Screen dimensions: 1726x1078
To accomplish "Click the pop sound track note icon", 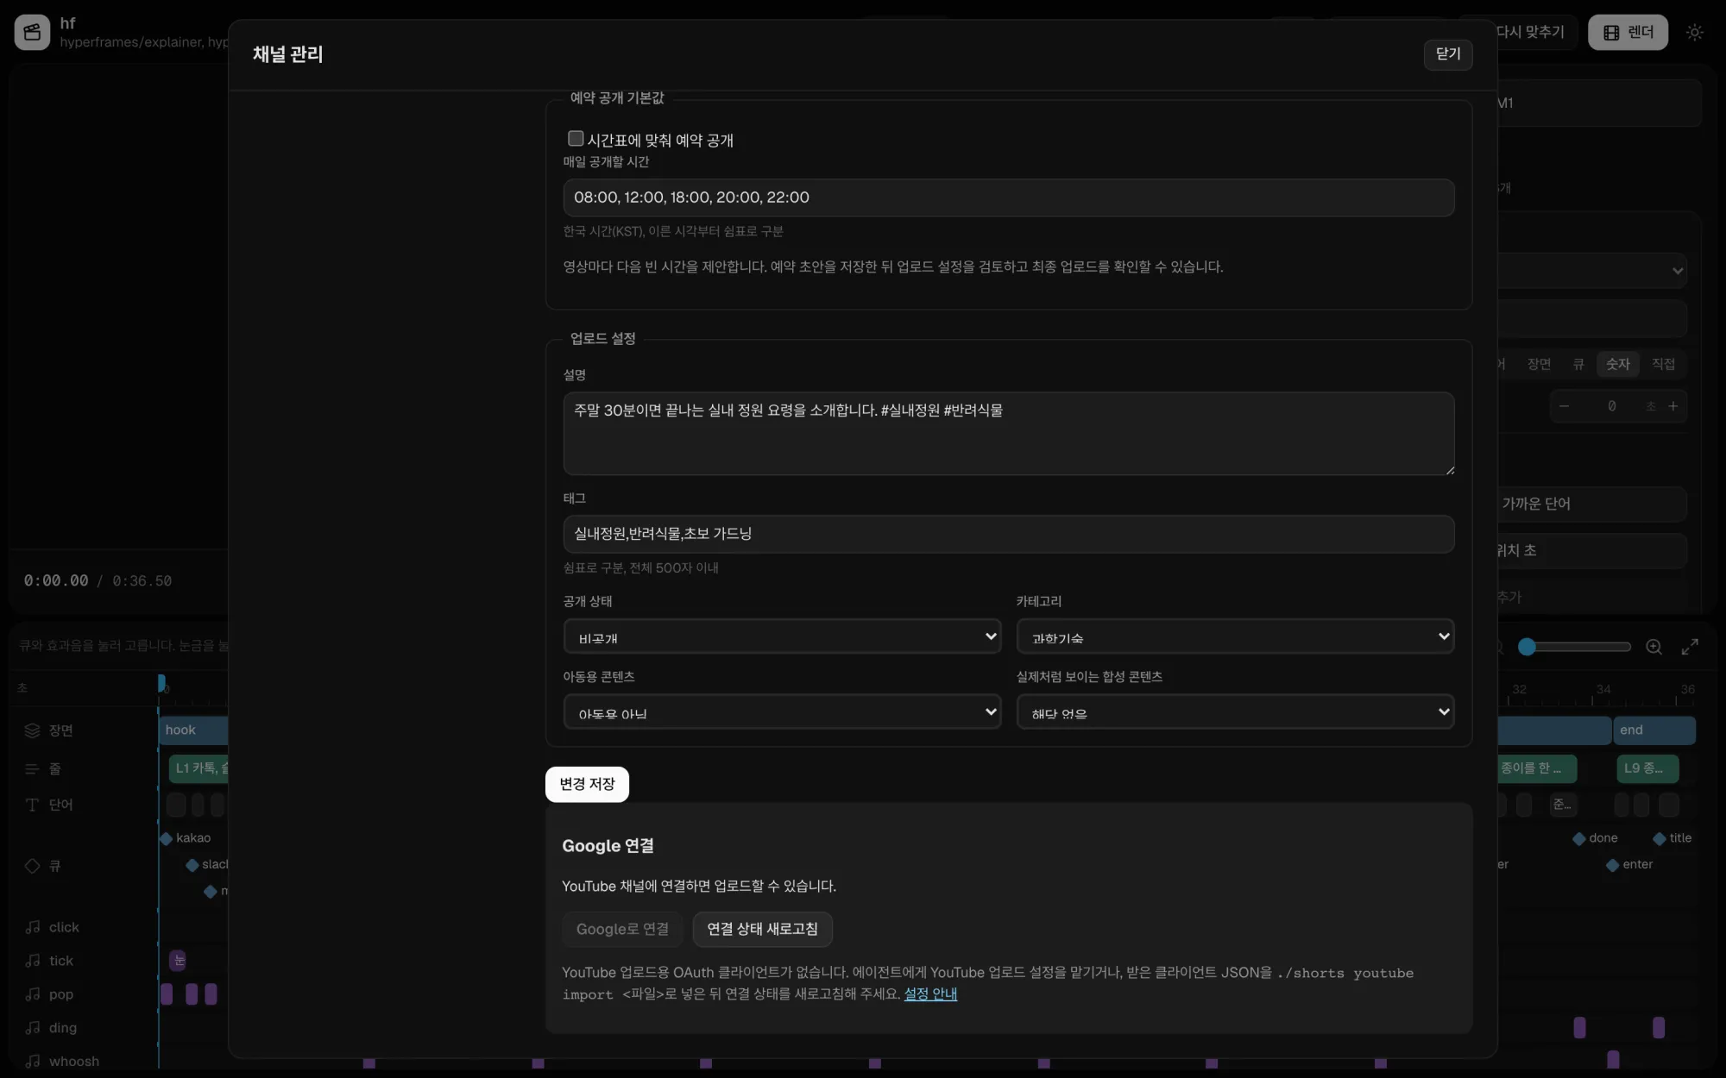I will pyautogui.click(x=33, y=994).
